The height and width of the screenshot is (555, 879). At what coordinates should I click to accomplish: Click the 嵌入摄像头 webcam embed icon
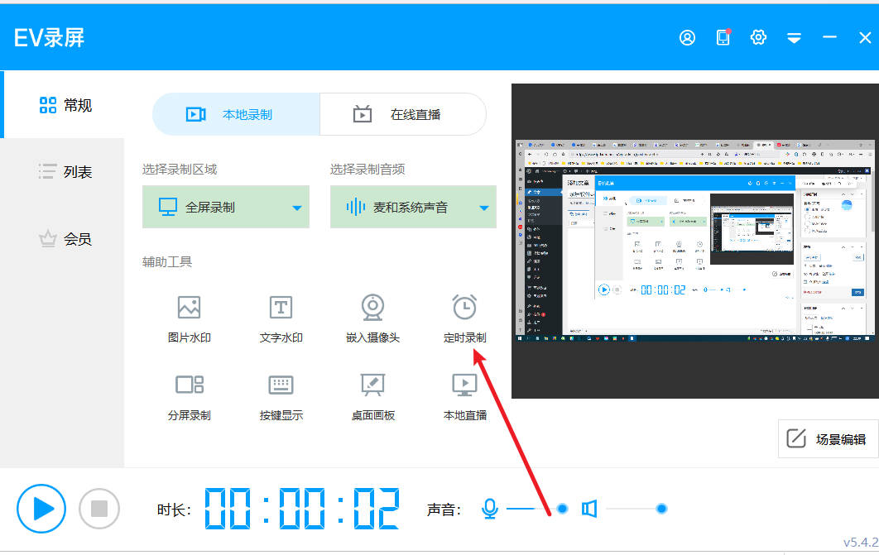coord(372,318)
